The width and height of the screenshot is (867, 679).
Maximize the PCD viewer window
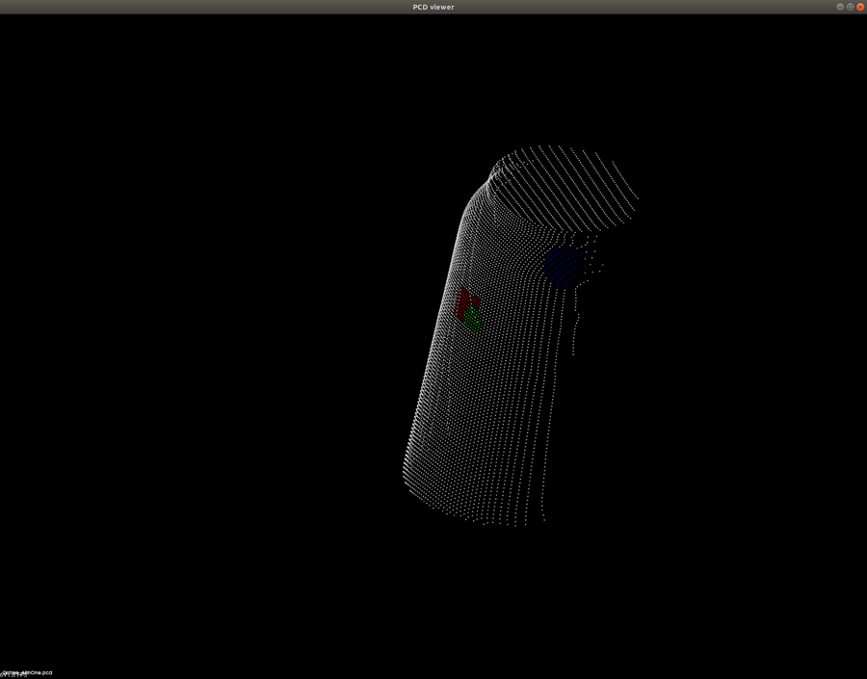tap(850, 7)
